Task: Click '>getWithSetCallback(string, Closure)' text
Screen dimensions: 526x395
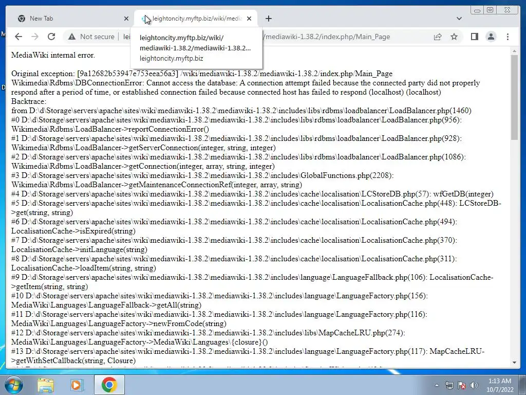Action: (x=73, y=361)
